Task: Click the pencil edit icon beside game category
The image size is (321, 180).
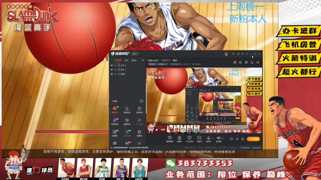Action: pyautogui.click(x=166, y=64)
